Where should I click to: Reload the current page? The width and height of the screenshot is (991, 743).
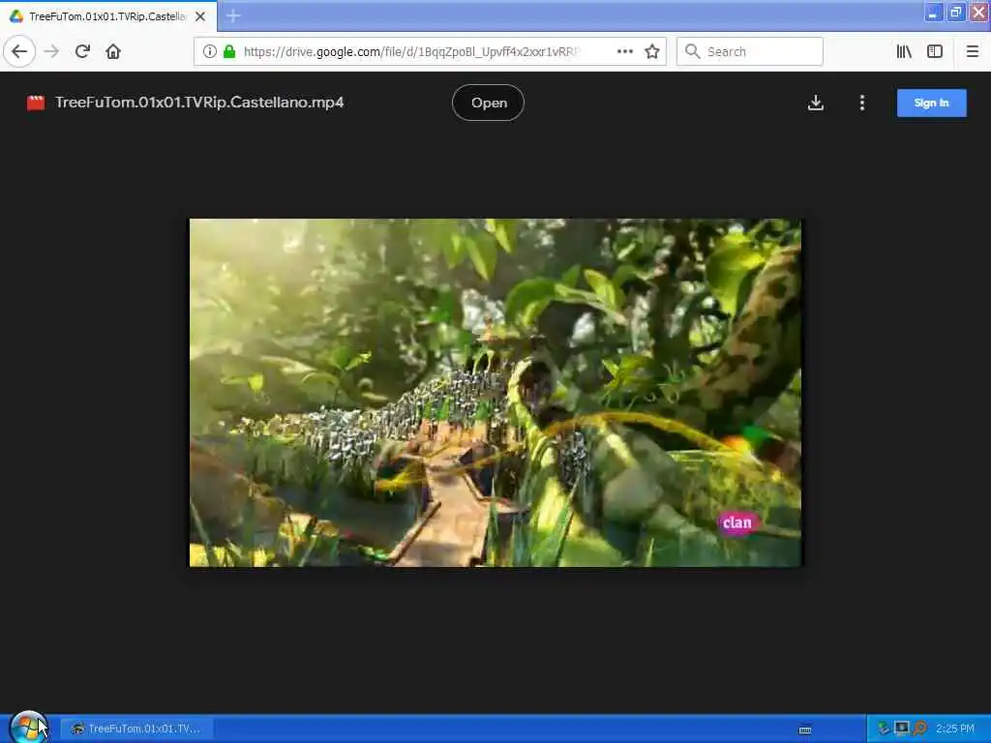[x=83, y=51]
